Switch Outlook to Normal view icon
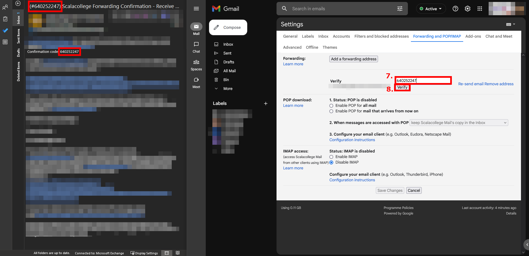The image size is (529, 256). click(167, 253)
